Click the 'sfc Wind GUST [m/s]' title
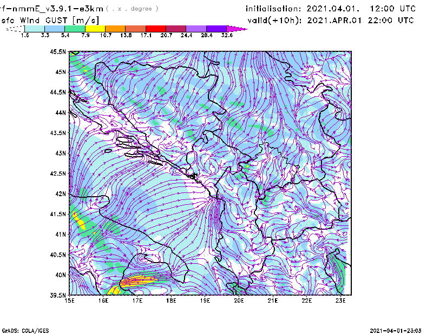Image resolution: width=433 pixels, height=334 pixels. pos(50,20)
